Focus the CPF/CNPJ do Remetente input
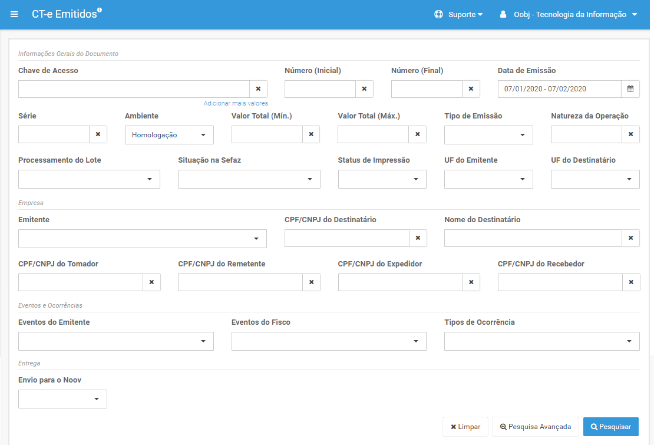Screen dimensions: 654x445 pos(240,282)
